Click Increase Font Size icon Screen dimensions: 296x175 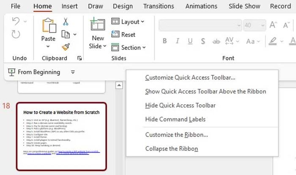click(273, 25)
